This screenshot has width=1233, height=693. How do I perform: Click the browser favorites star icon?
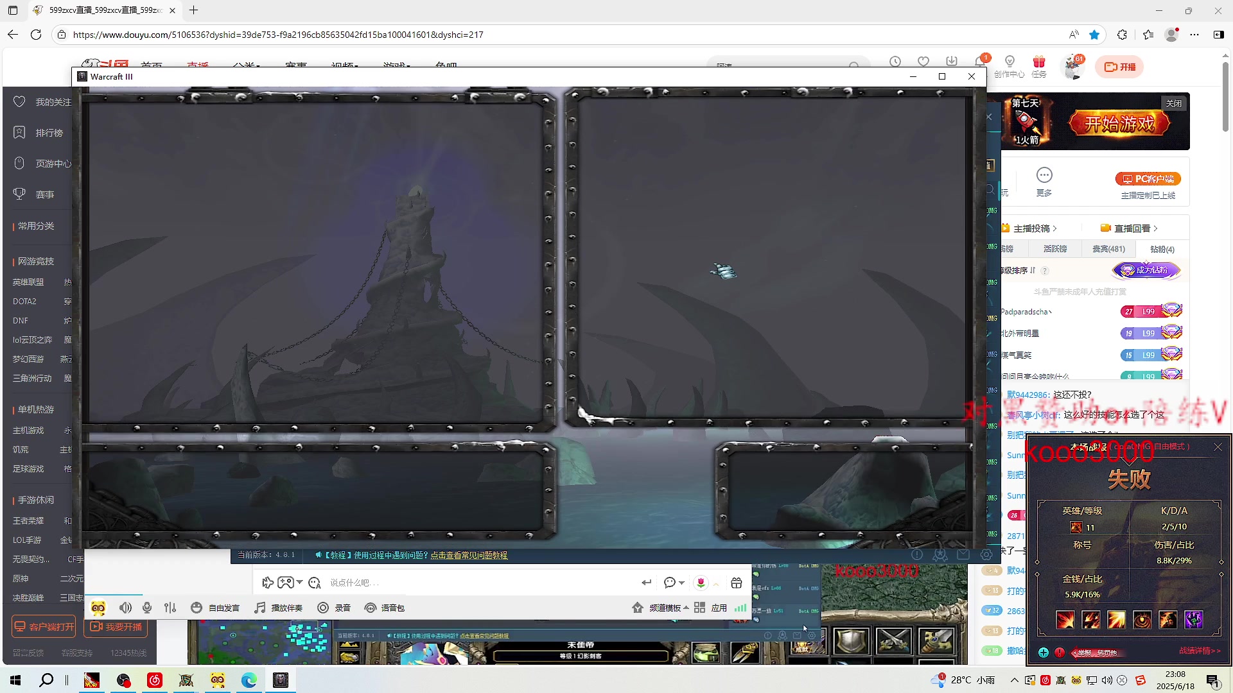click(1094, 35)
